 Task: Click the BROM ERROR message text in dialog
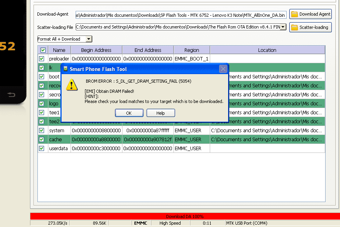[138, 81]
